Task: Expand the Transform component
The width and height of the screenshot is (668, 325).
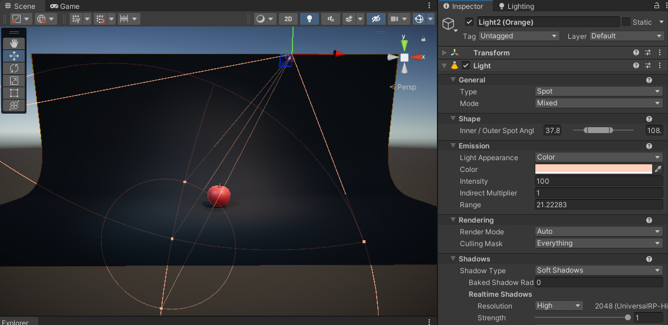Action: [x=445, y=53]
